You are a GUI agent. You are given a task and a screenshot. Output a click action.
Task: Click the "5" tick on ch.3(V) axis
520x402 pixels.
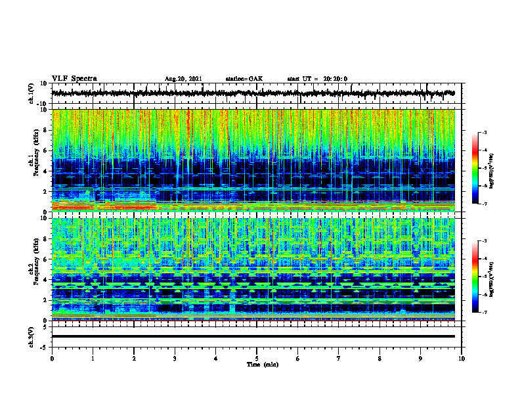tap(46, 326)
